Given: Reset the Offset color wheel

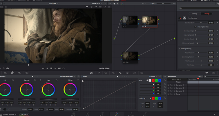Looking at the screenshot, I should [78, 80].
